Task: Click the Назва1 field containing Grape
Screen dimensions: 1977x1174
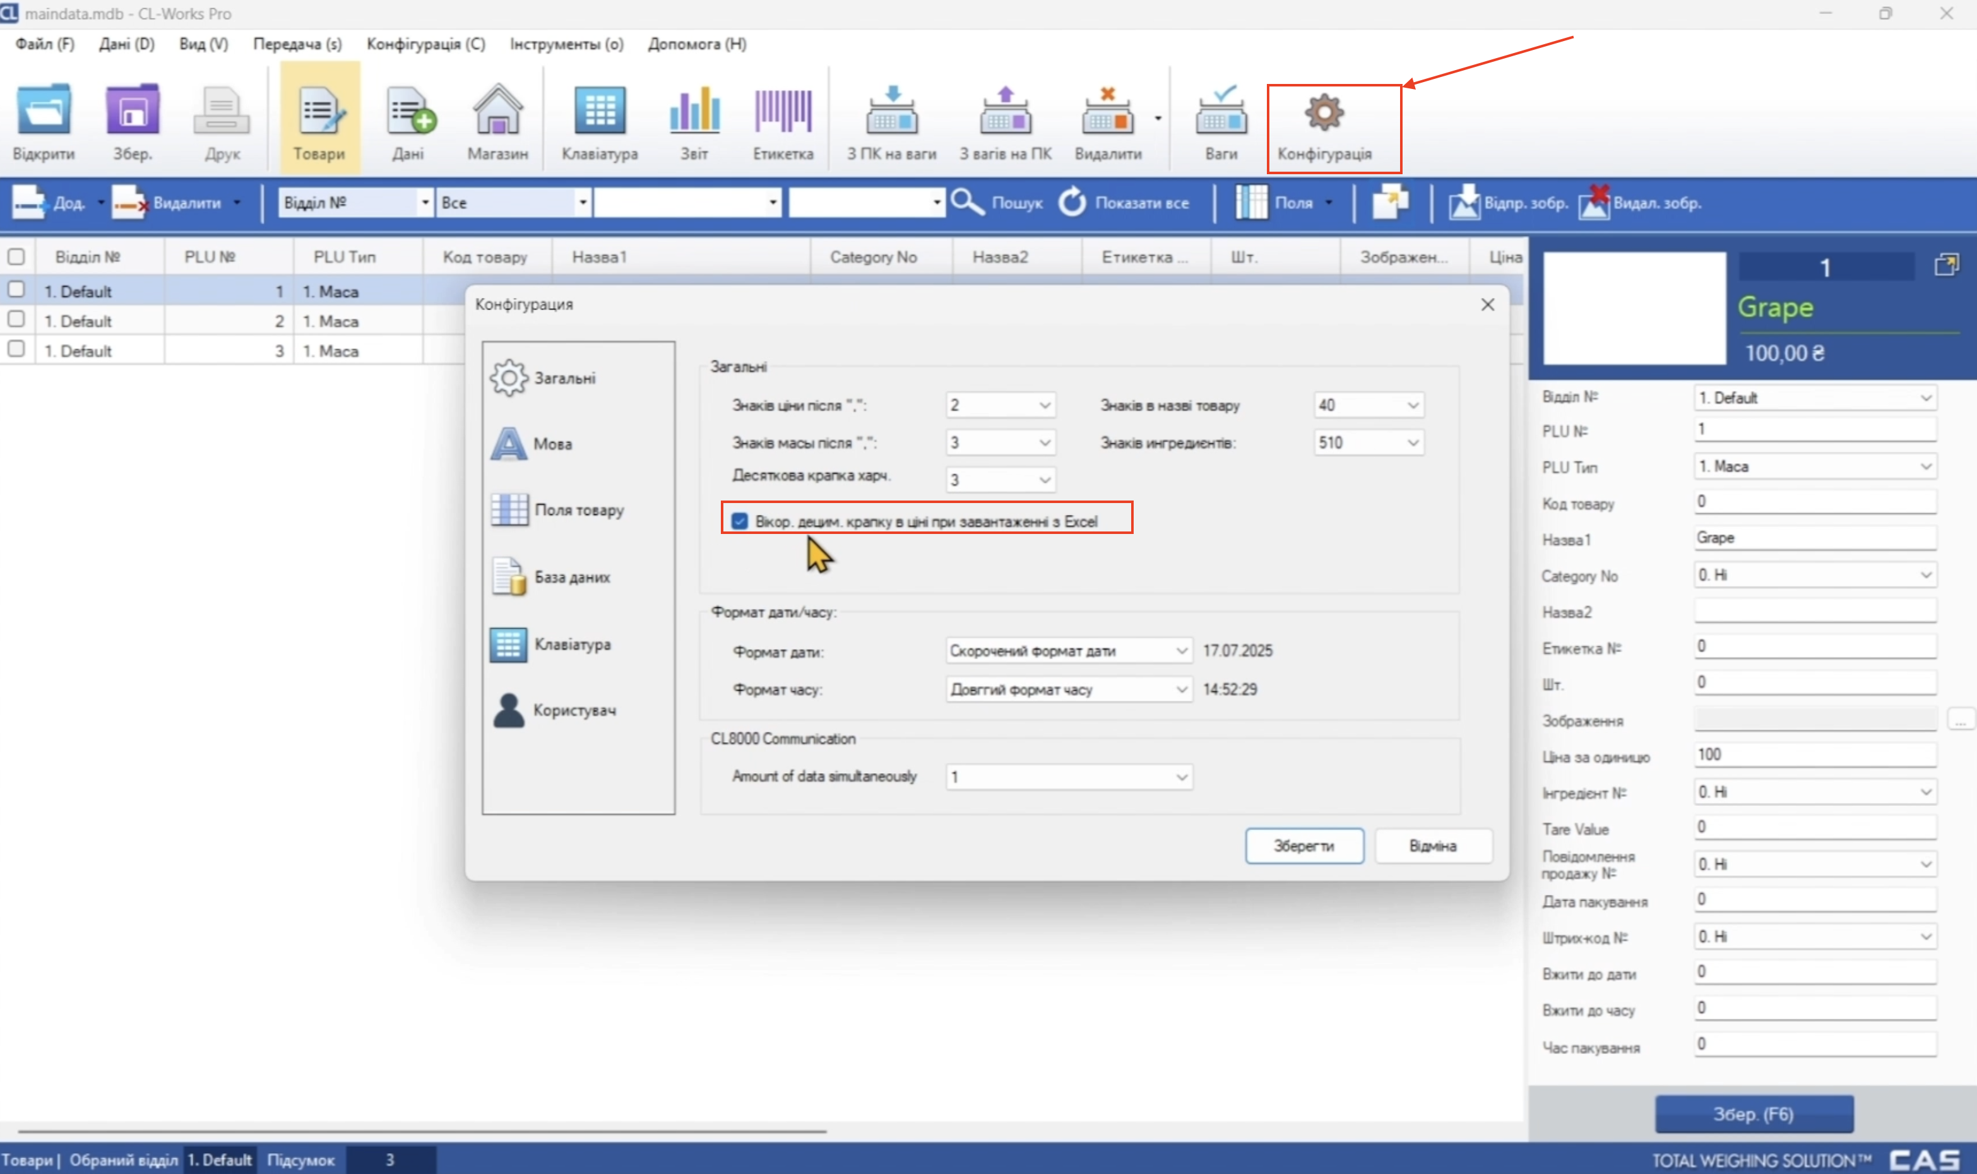Action: (x=1814, y=538)
